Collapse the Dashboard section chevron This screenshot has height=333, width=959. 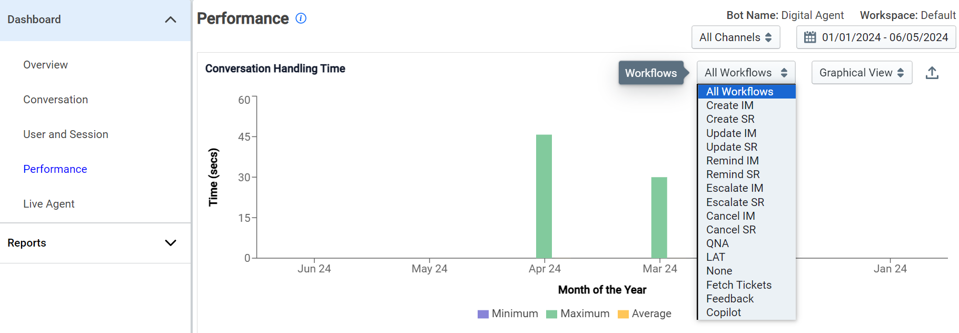(x=170, y=19)
